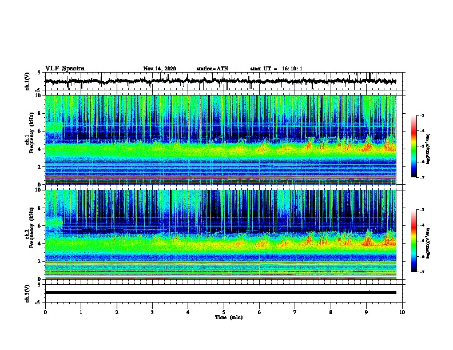Click the ch.1 voltage waveform trace
The image size is (453, 350).
click(220, 81)
